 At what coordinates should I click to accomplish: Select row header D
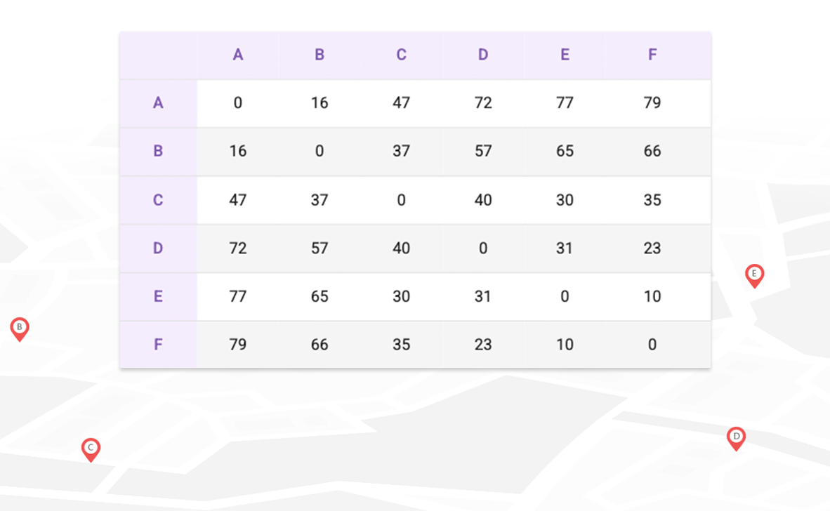[x=158, y=248]
